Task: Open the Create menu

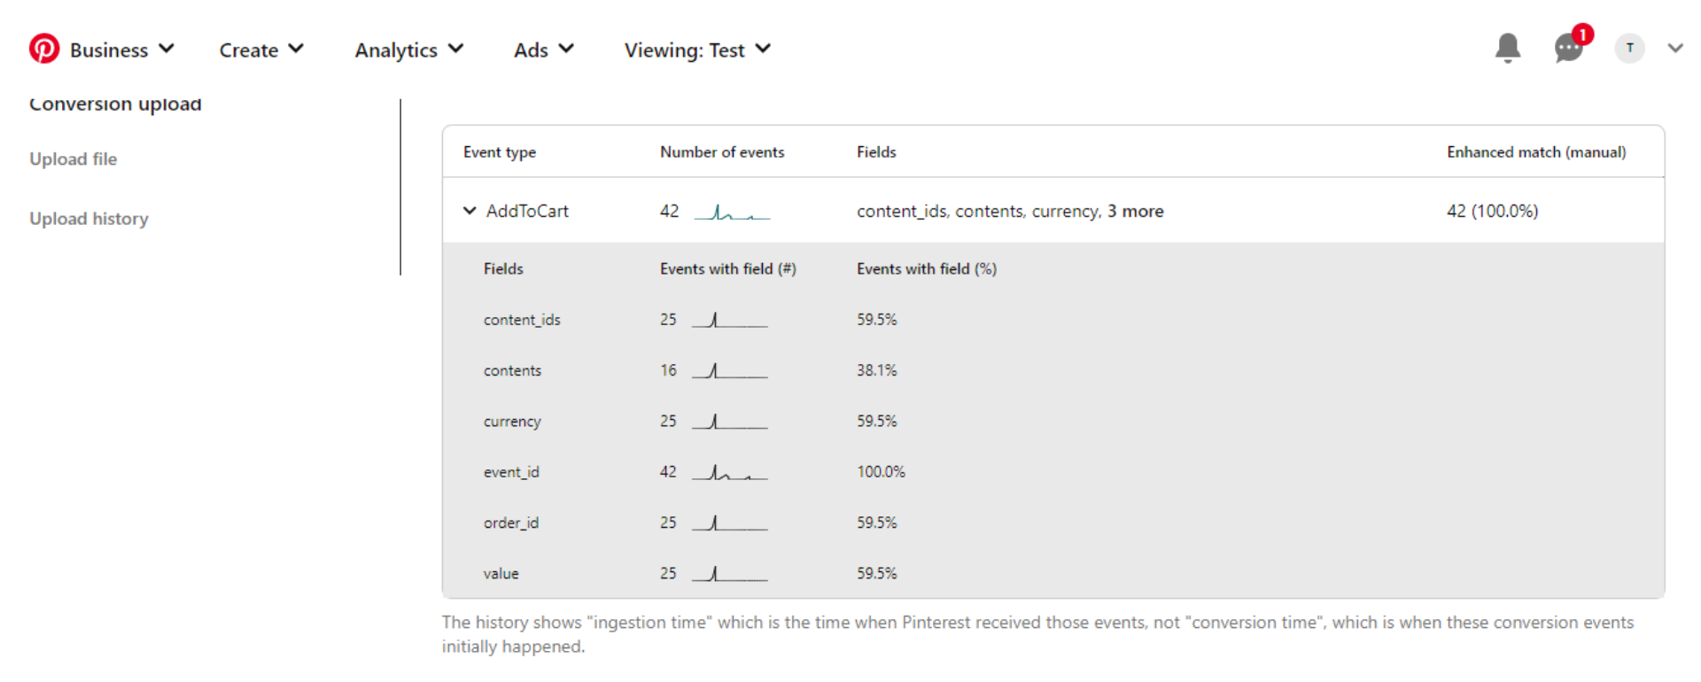Action: coord(261,50)
